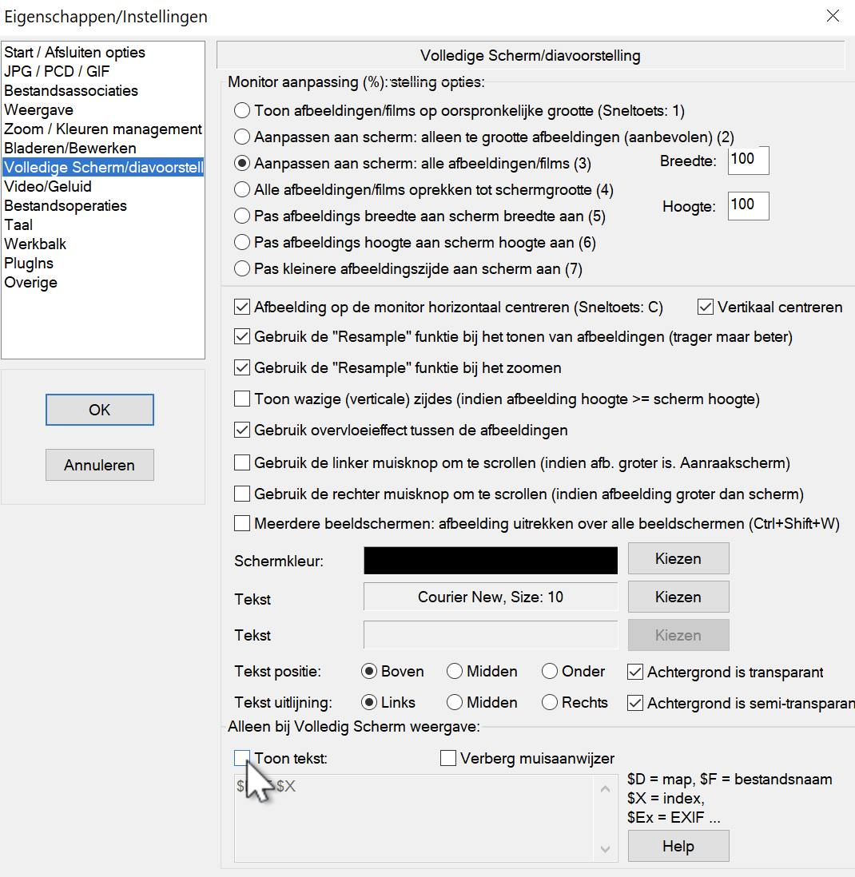Open Weergave settings category

(103, 110)
